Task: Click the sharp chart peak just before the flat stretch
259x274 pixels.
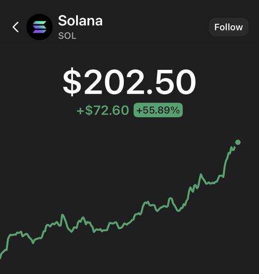Action: (201, 174)
